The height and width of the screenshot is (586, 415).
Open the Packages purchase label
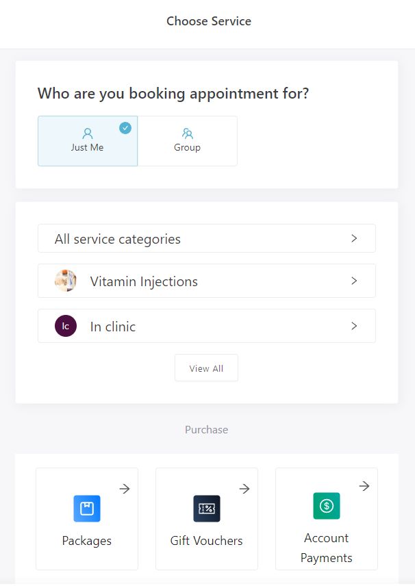pos(87,541)
